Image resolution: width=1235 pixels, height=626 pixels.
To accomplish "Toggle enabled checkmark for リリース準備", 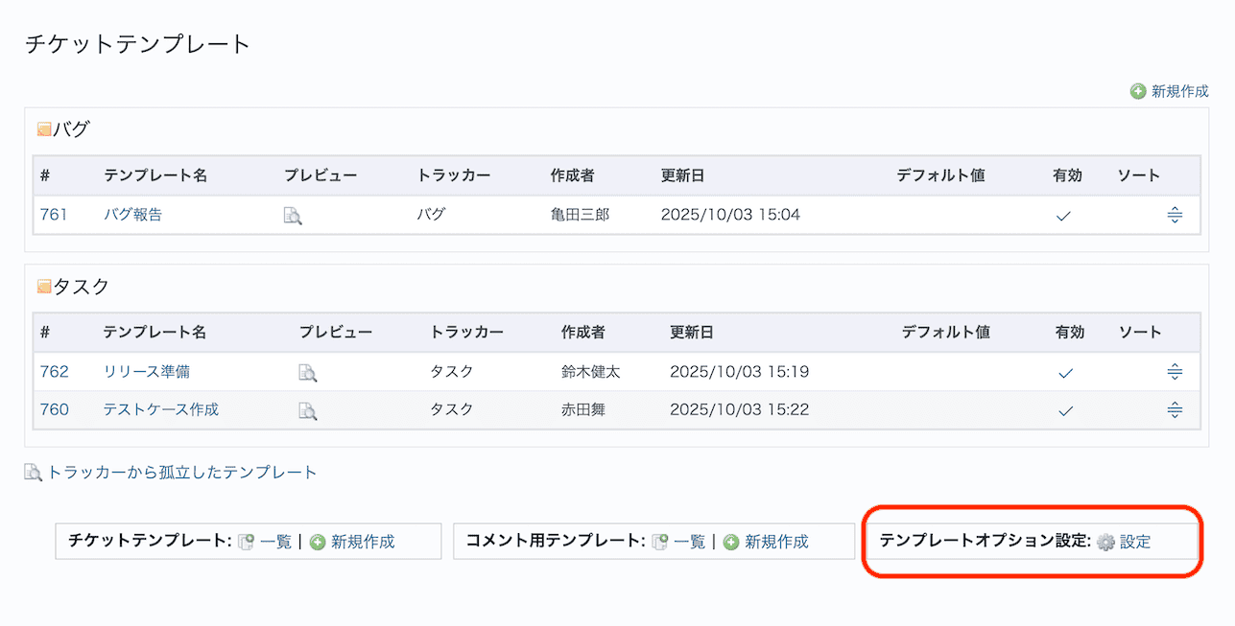I will pyautogui.click(x=1065, y=372).
